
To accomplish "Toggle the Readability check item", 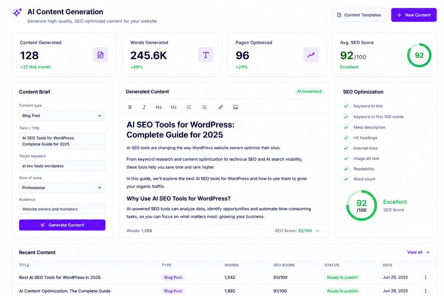I will click(x=346, y=169).
